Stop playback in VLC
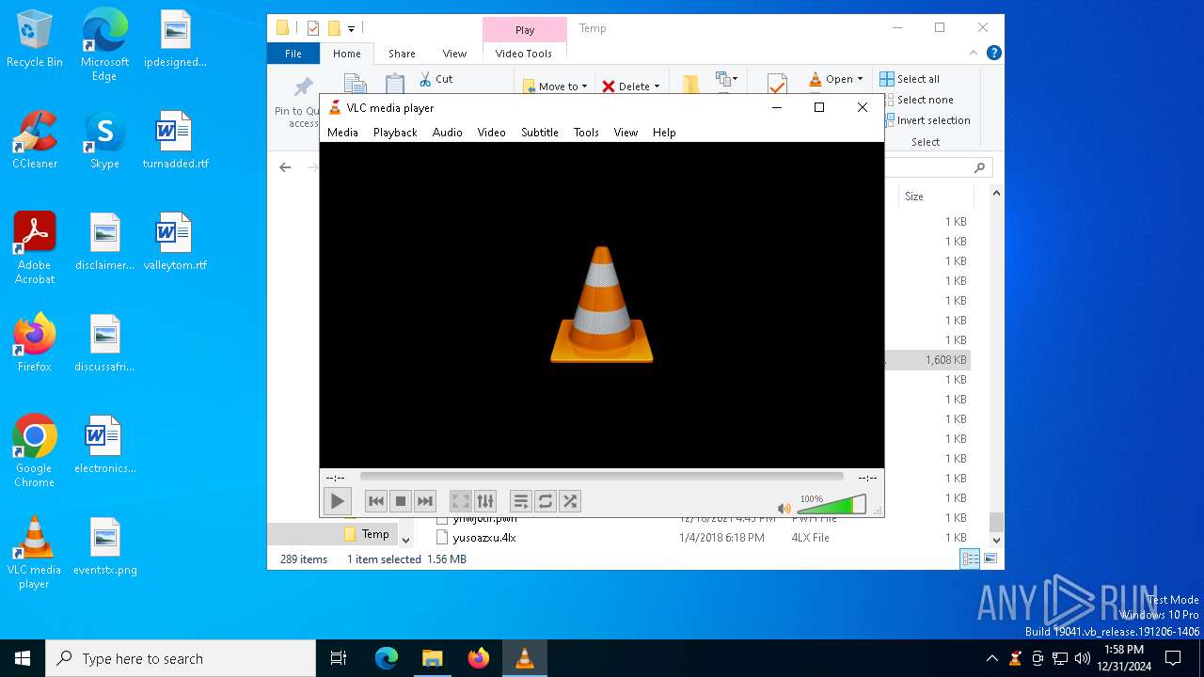The width and height of the screenshot is (1204, 677). point(400,501)
